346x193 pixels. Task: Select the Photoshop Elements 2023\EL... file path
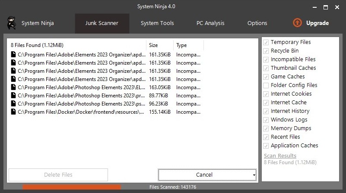(x=82, y=87)
